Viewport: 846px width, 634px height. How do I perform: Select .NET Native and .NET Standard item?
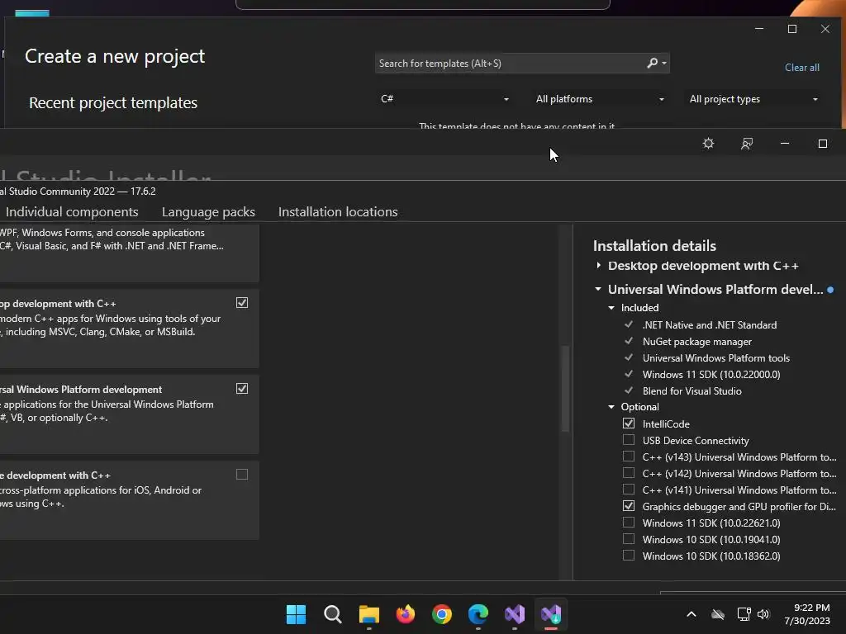710,325
